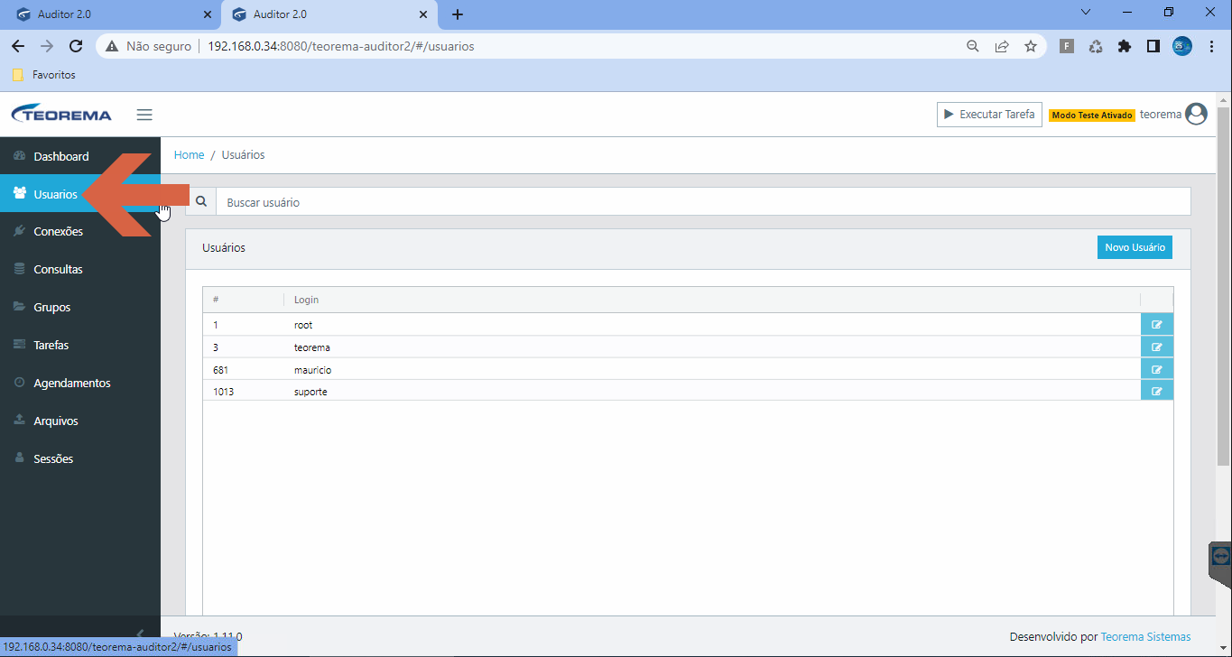This screenshot has width=1232, height=657.
Task: Toggle the hamburger menu next to logo
Action: (x=144, y=115)
